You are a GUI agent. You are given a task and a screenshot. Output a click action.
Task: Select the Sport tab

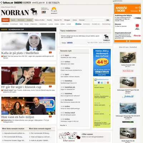(13, 20)
